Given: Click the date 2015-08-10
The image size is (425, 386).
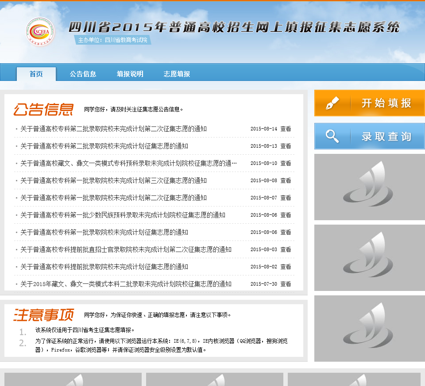Looking at the screenshot, I should [x=264, y=164].
